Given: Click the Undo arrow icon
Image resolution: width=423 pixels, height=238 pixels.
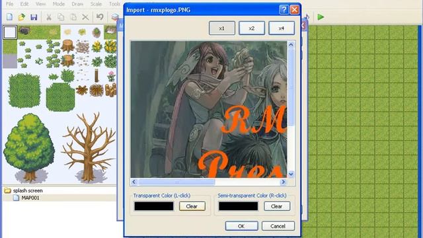Looking at the screenshot, I should 100,17.
